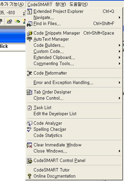Click the Ctrl+Shift+Space shortcut text
The image size is (124, 181).
(99, 33)
